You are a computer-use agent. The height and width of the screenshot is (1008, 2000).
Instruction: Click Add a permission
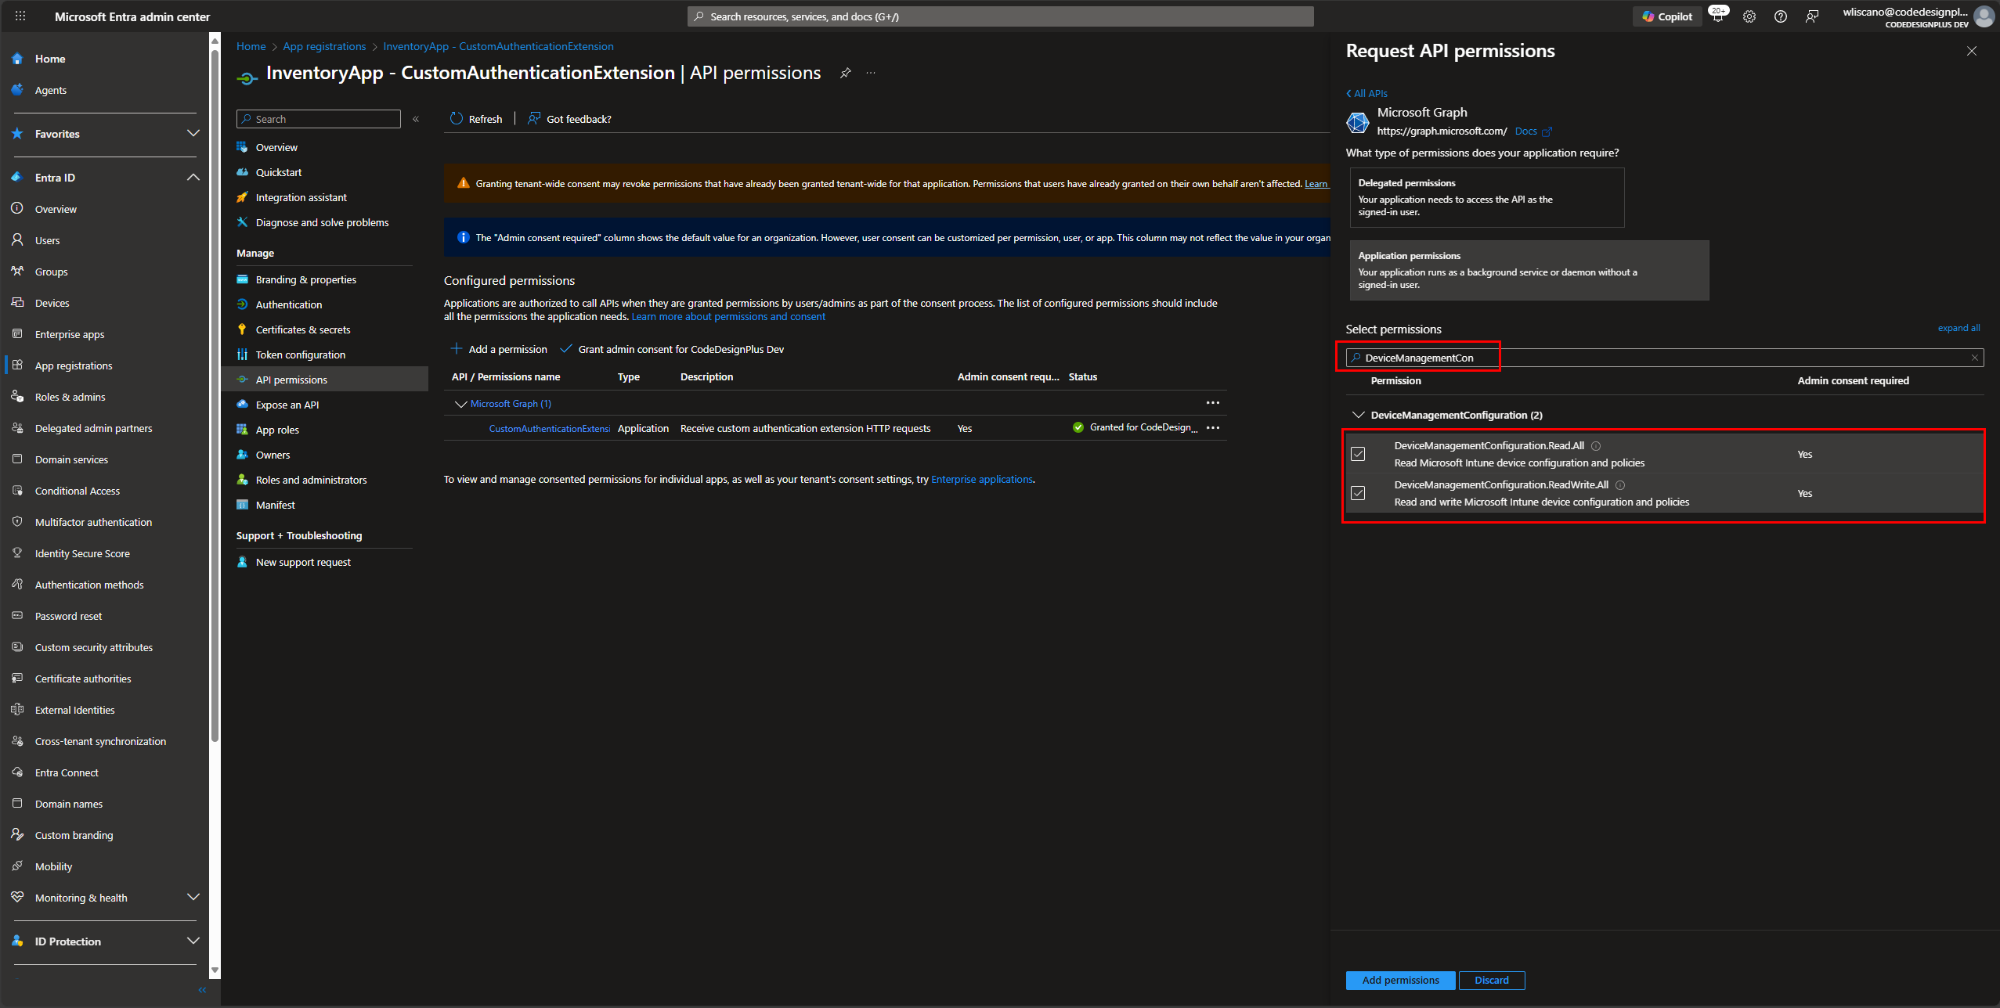pos(499,349)
